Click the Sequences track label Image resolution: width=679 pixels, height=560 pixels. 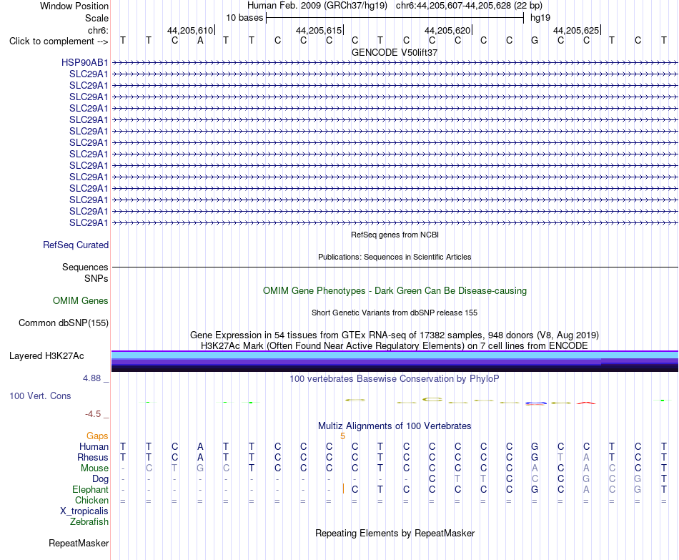click(x=85, y=267)
